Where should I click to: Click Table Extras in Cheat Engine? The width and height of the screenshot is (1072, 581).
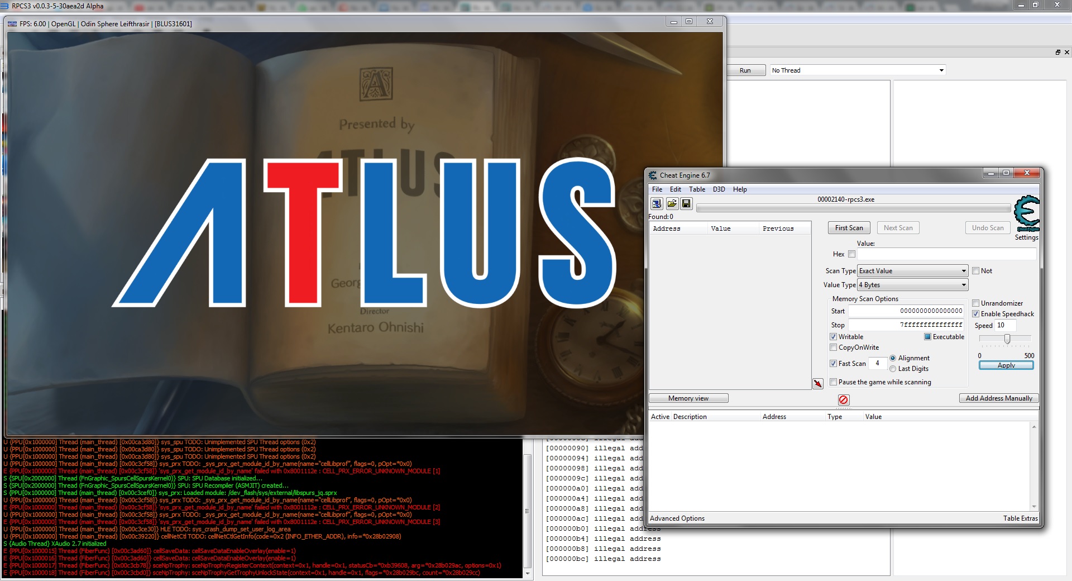(1020, 518)
